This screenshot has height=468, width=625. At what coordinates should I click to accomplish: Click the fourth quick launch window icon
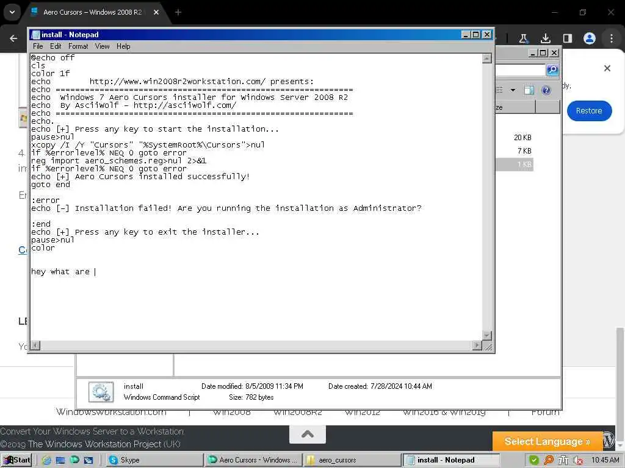pyautogui.click(x=89, y=460)
